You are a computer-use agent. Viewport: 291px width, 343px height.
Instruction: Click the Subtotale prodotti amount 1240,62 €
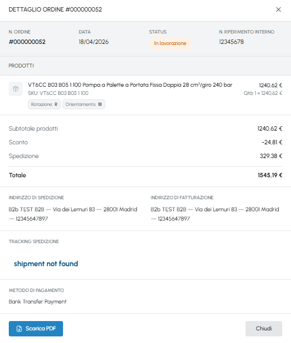click(x=270, y=128)
